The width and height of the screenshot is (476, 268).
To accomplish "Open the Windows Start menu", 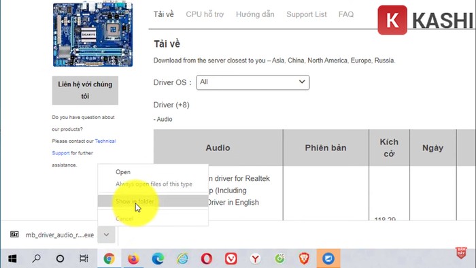I will tap(12, 258).
